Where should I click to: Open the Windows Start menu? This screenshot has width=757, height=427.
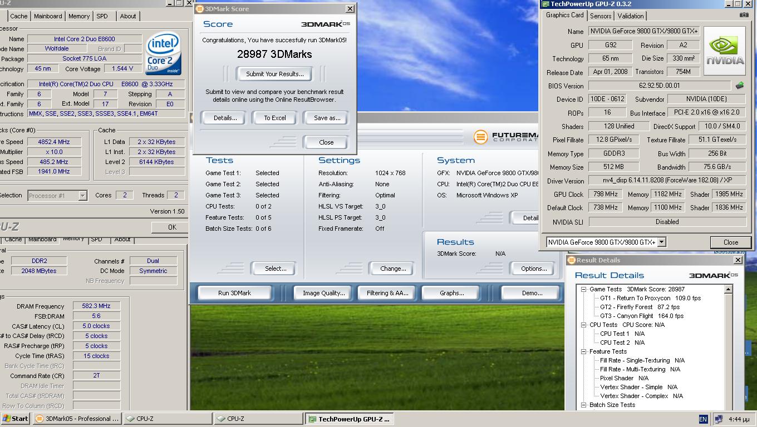click(x=16, y=419)
